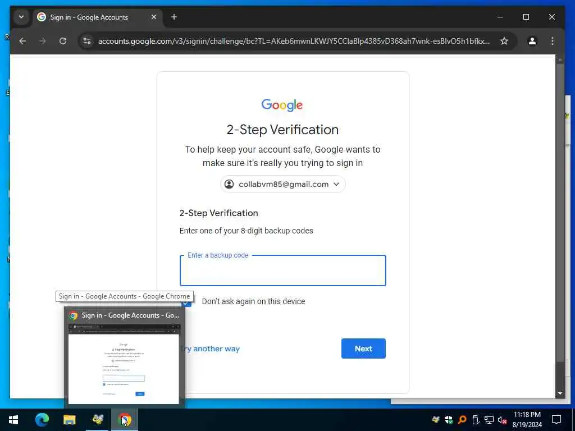Click the page scrollbar up arrow
Screen dimensions: 575x431
pyautogui.click(x=560, y=59)
